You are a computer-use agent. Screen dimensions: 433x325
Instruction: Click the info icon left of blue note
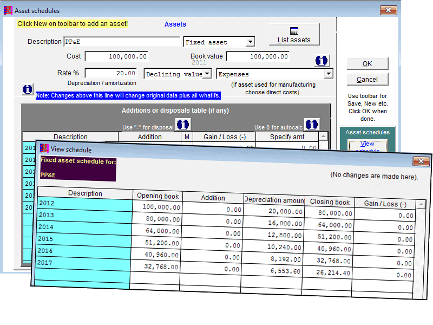[x=28, y=89]
